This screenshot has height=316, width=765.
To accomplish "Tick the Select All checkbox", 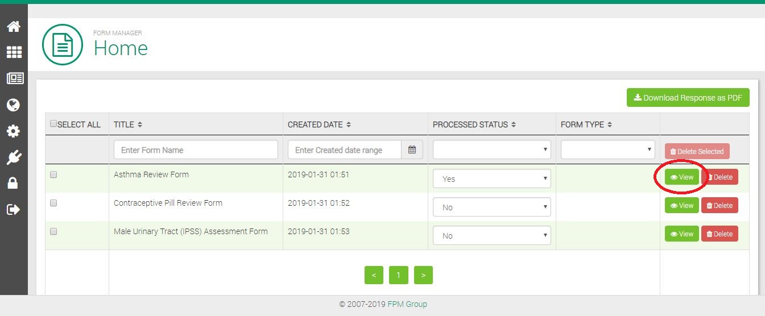I will click(x=53, y=124).
